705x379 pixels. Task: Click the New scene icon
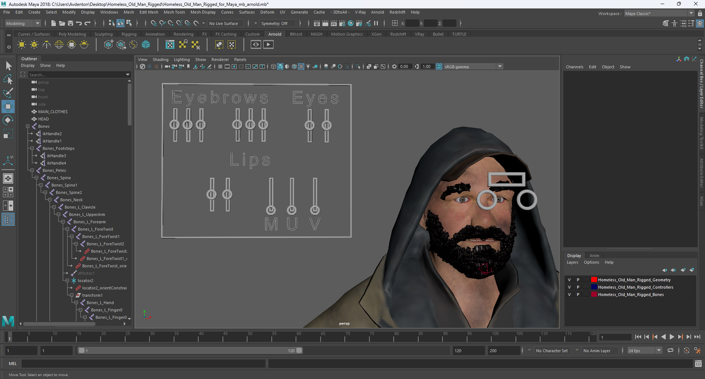(x=54, y=23)
